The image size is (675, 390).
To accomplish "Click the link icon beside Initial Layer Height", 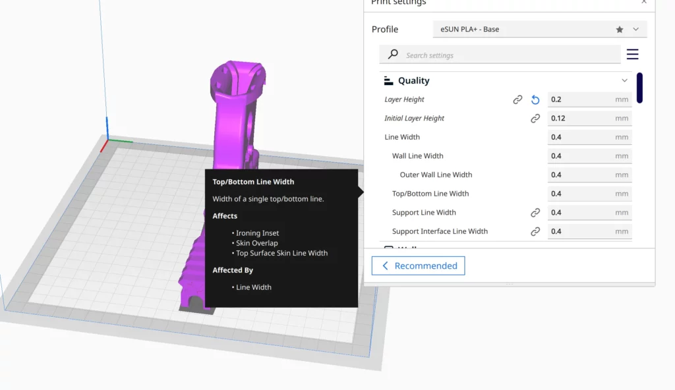I will (535, 118).
